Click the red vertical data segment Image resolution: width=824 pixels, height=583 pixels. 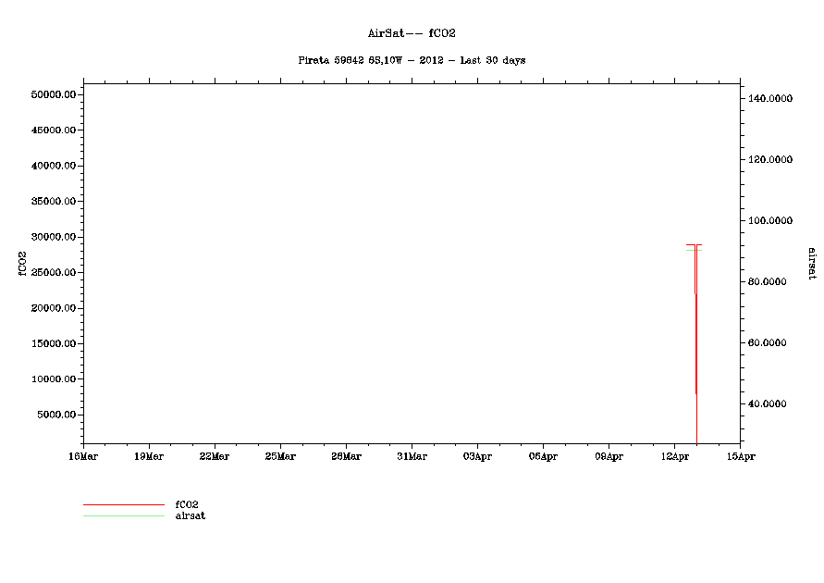(695, 342)
